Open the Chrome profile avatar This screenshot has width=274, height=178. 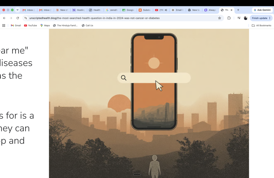246,18
